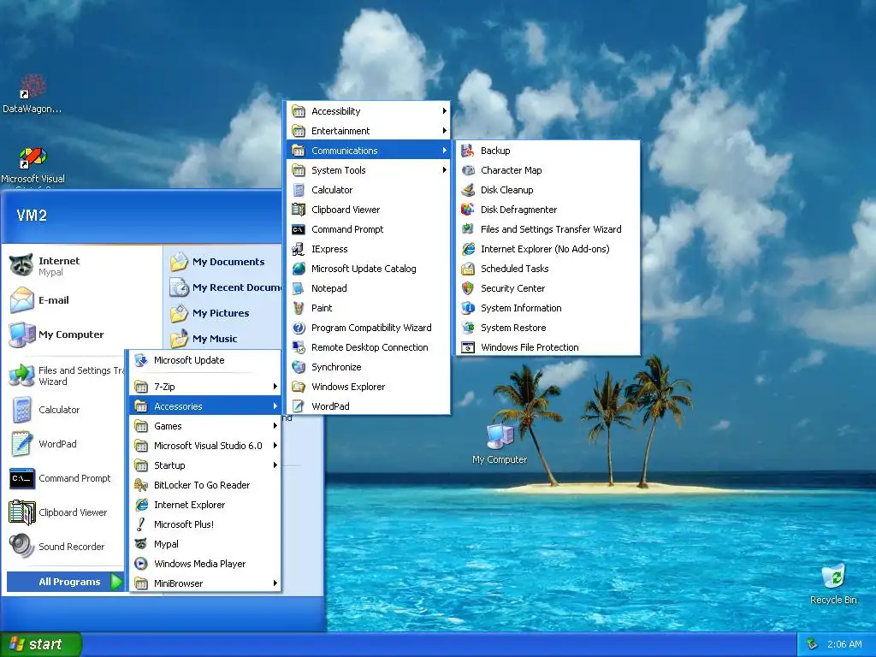Screen dimensions: 876x657
Task: Choose Microsoft Update menu entry
Action: point(205,360)
